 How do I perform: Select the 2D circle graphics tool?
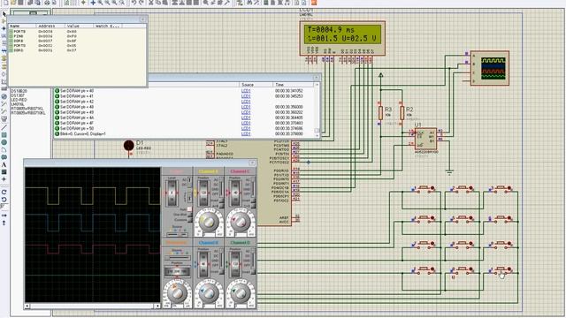[x=4, y=142]
